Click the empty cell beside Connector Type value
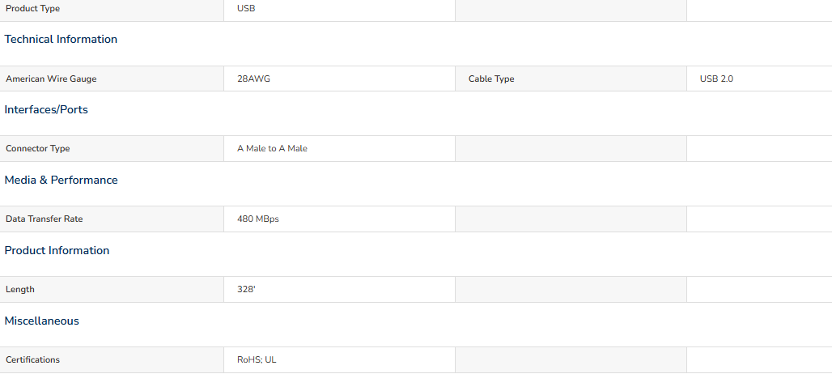This screenshot has width=832, height=374. tap(571, 148)
